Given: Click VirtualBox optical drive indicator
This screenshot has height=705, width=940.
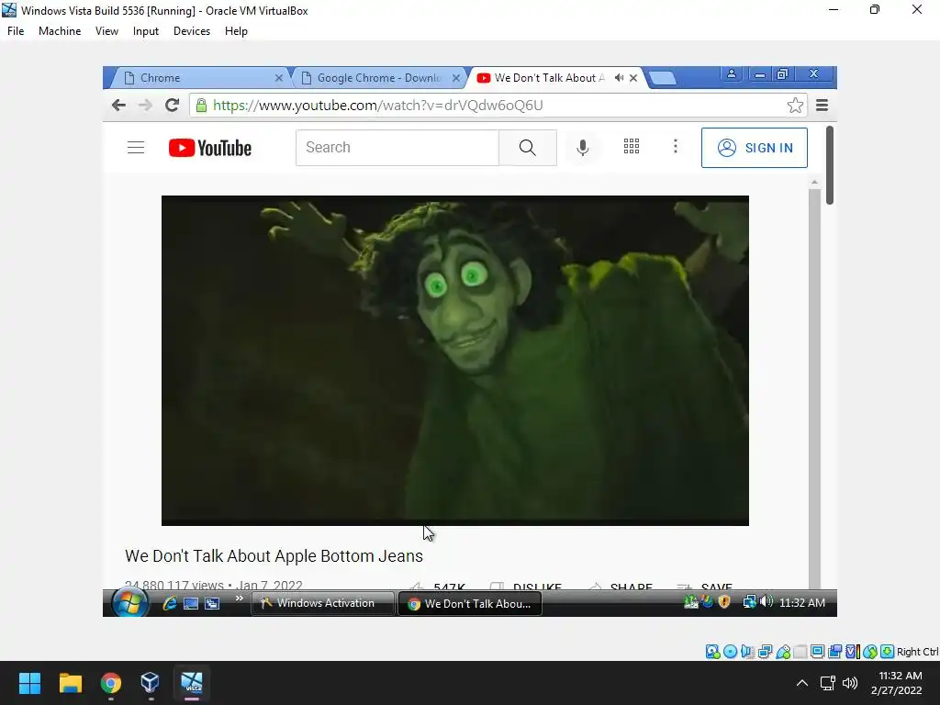Looking at the screenshot, I should (x=730, y=652).
